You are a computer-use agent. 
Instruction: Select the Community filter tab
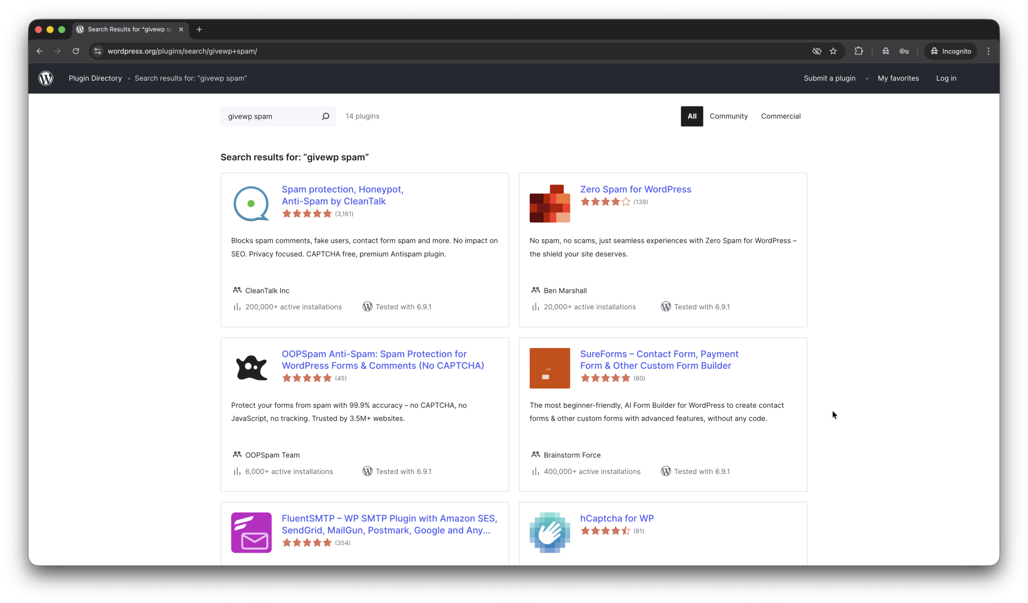728,116
